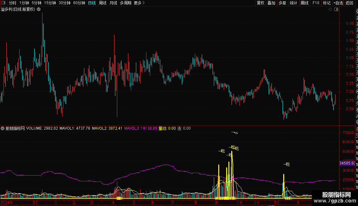Select the 5分钟 period tab

point(36,3)
